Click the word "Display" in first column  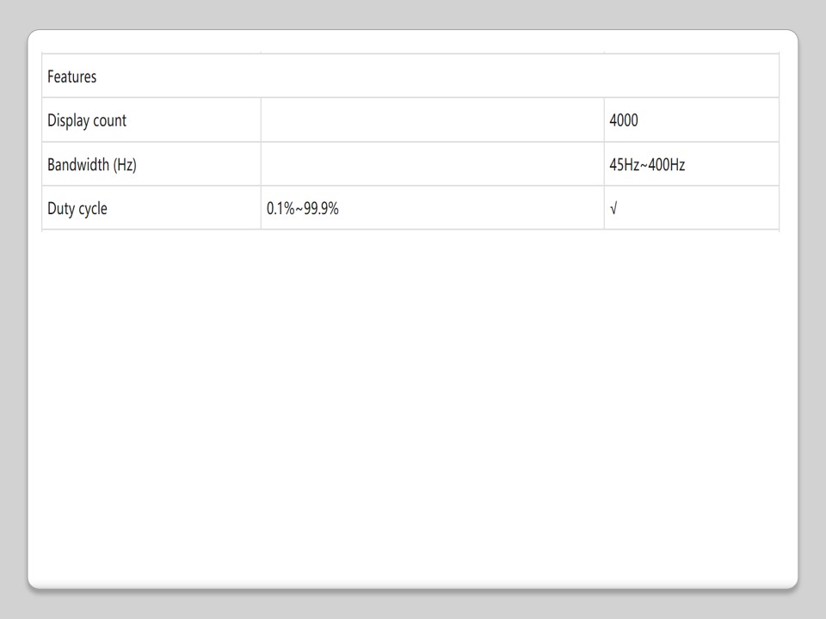pos(67,121)
